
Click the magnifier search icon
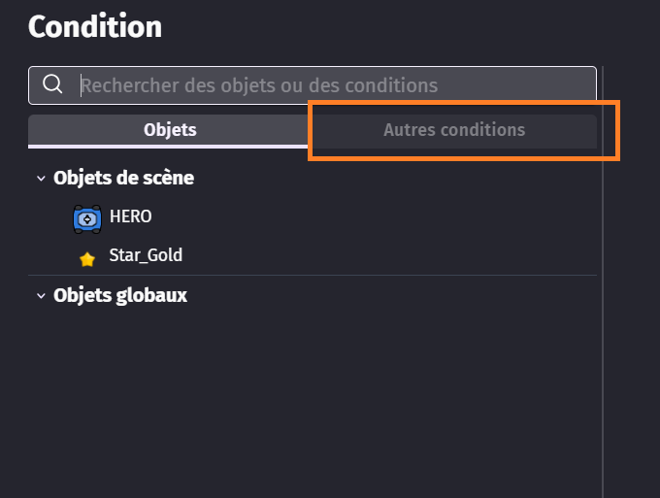52,85
